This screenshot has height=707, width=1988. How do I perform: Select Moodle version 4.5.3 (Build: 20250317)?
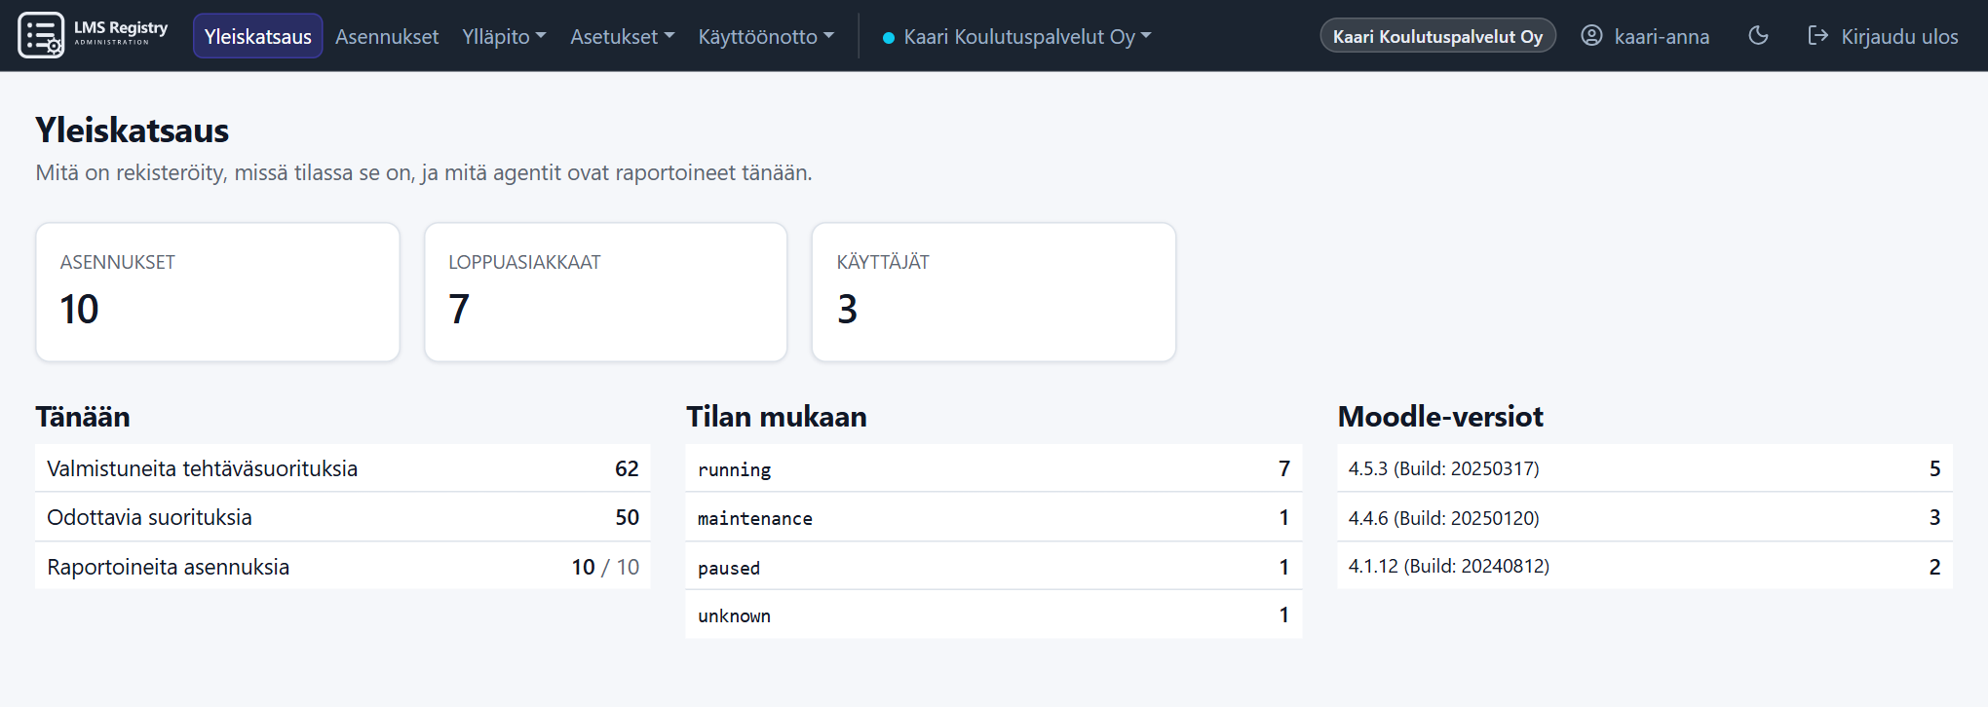1645,468
